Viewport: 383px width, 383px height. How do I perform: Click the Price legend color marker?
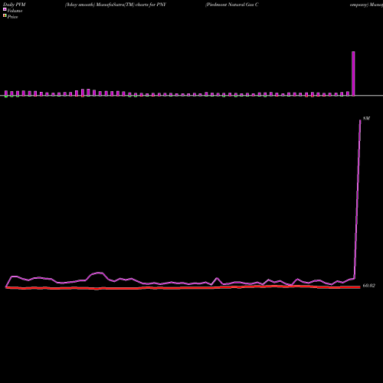[x=5, y=15]
